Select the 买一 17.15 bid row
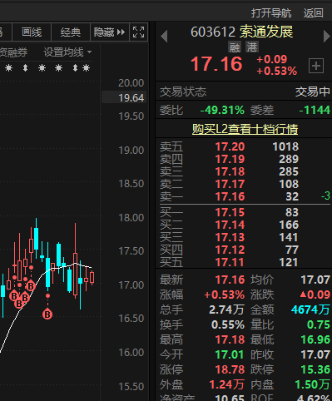 tap(244, 212)
